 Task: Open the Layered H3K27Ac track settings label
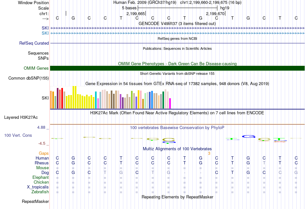21,118
